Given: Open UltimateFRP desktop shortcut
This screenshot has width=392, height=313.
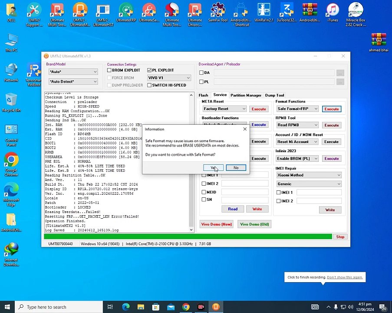Looking at the screenshot, I should pos(126,13).
